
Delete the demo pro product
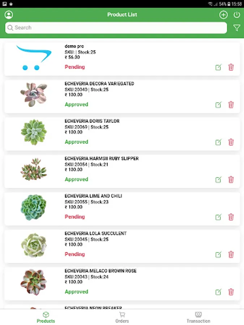click(x=231, y=67)
